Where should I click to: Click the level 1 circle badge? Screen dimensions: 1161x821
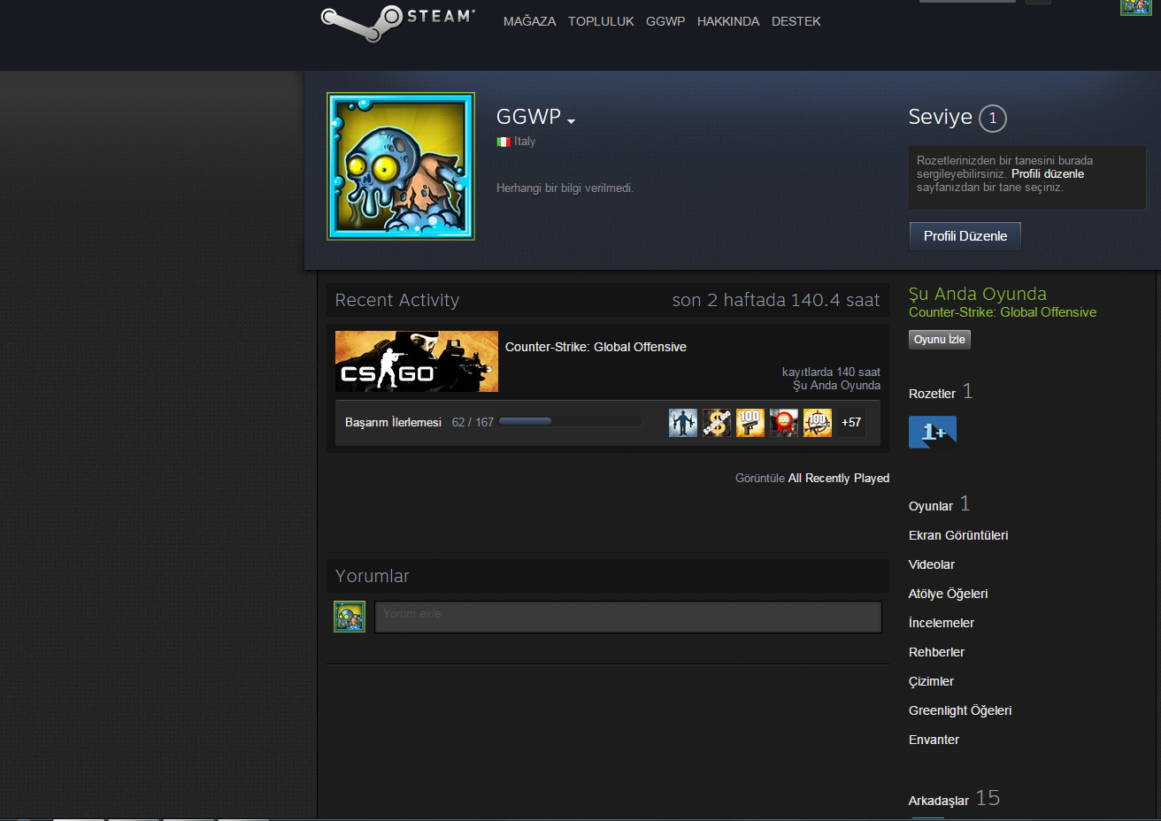[993, 119]
